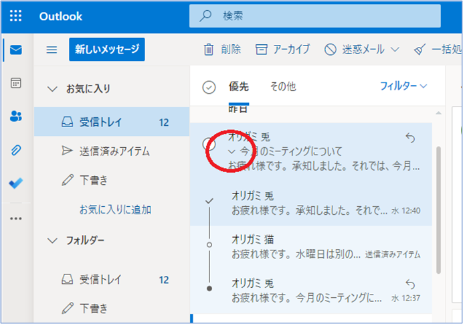Image resolution: width=463 pixels, height=324 pixels.
Task: Open オリガミ 猫 message in 送信済みアイテム
Action: click(311, 248)
